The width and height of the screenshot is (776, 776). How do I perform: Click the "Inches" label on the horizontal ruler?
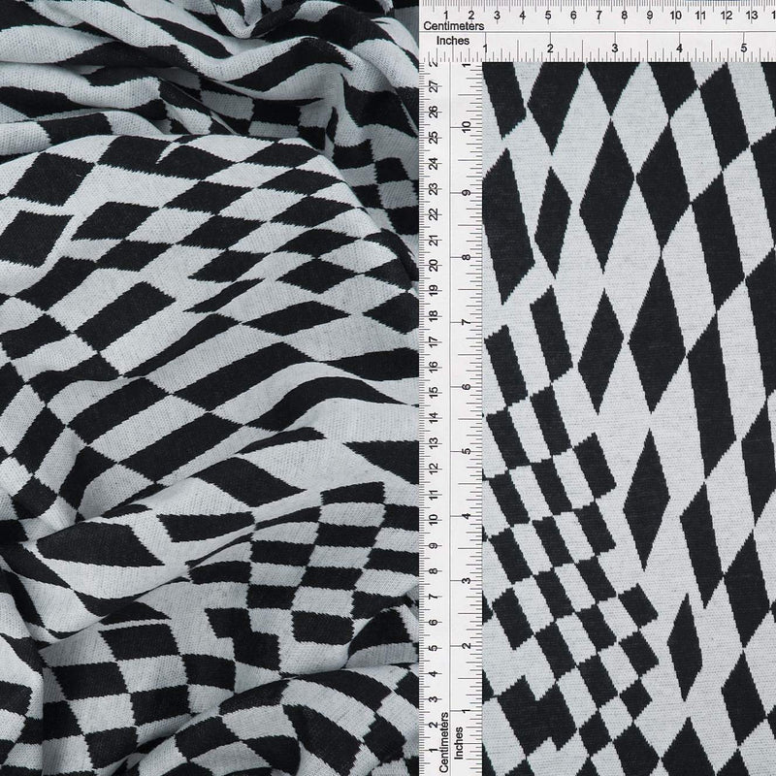[x=452, y=41]
